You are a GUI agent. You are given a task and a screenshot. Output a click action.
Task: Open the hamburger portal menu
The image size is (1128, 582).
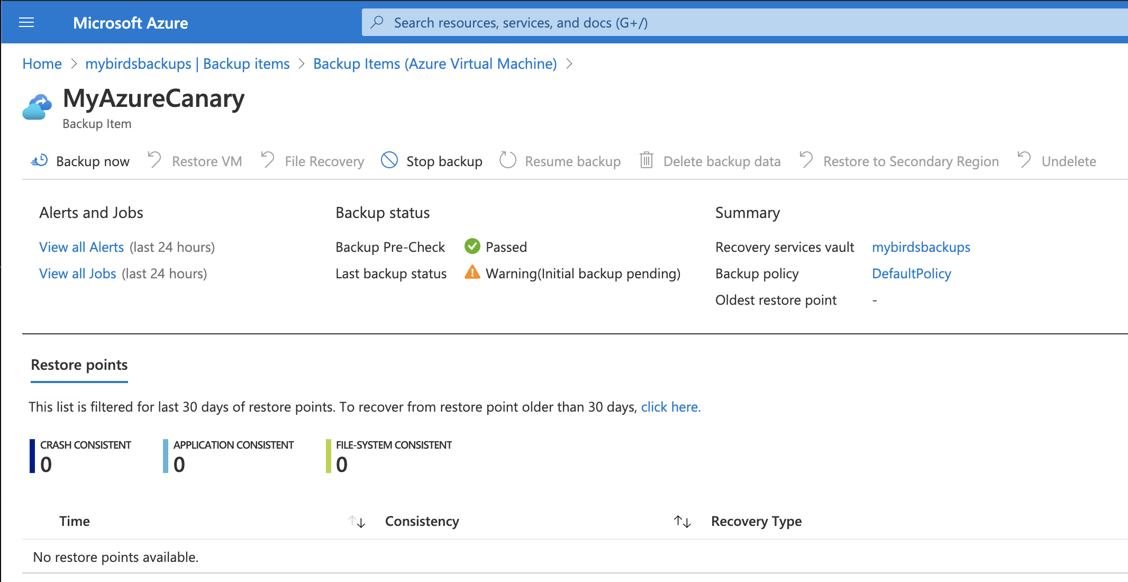click(x=26, y=22)
